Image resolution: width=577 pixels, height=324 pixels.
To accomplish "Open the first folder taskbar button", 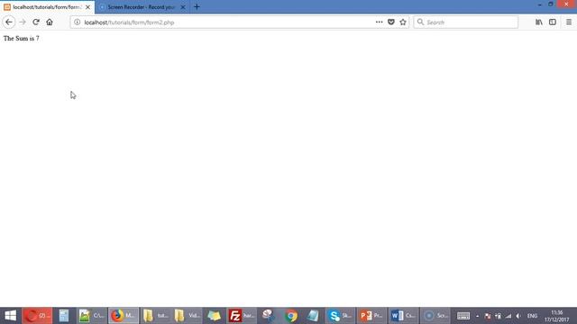I will [x=155, y=316].
